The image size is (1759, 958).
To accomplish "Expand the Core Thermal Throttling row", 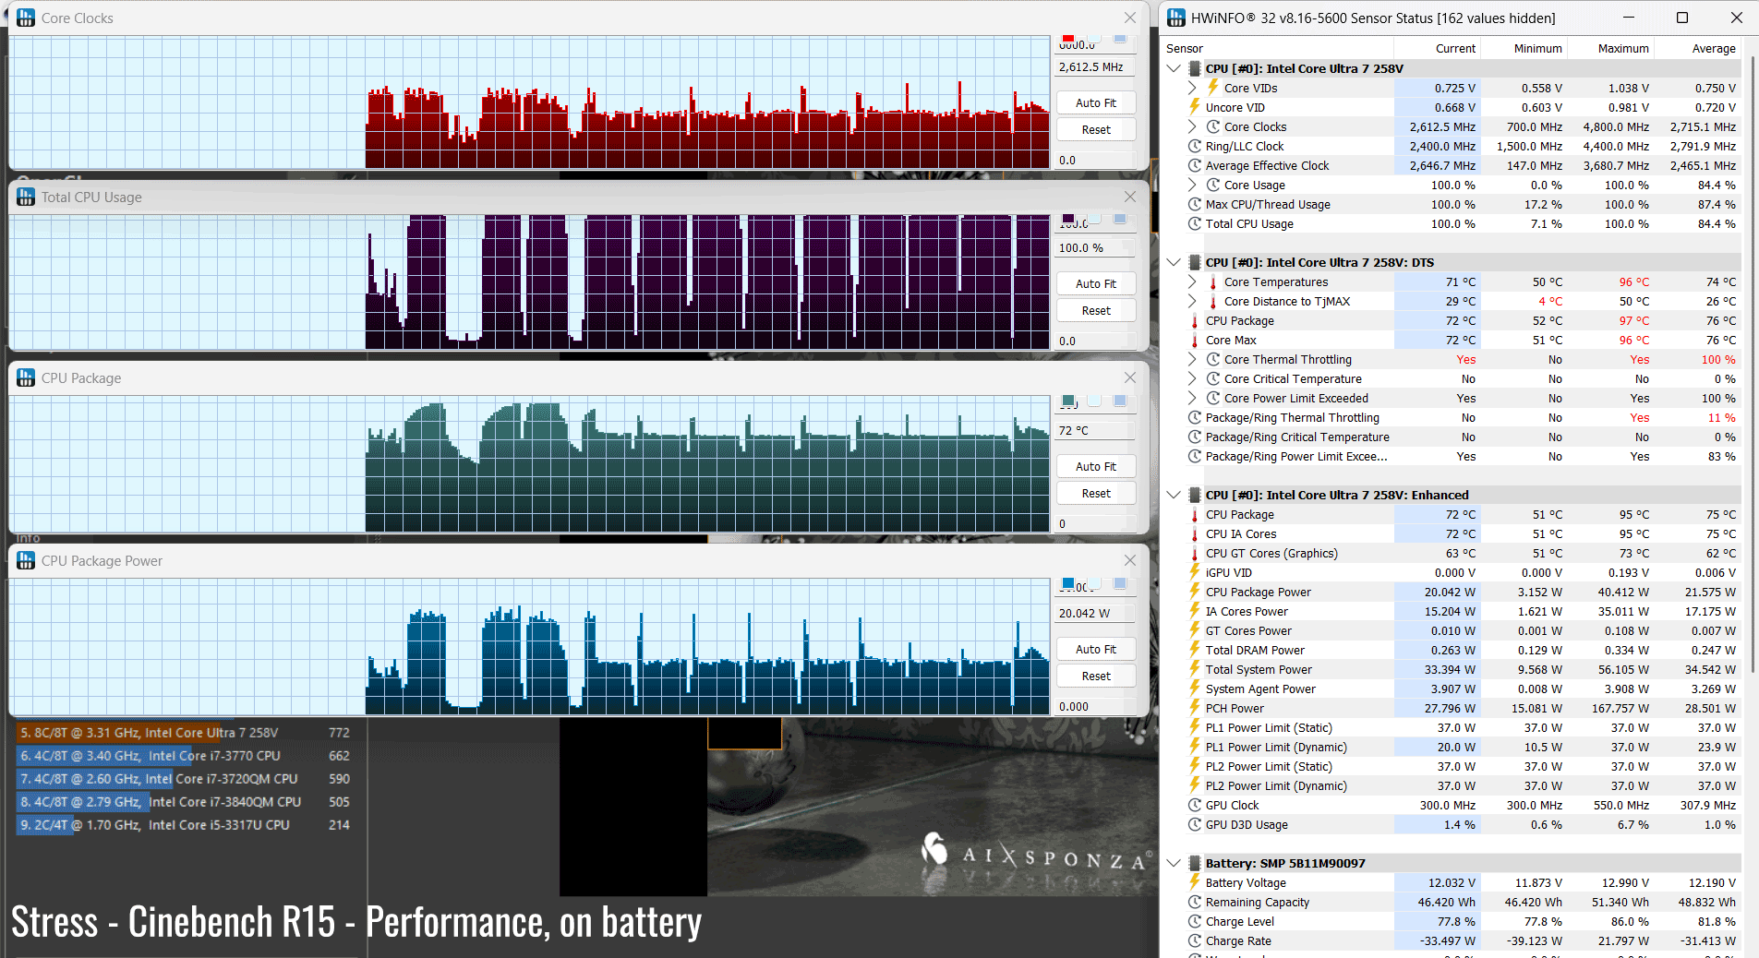I will (x=1192, y=359).
